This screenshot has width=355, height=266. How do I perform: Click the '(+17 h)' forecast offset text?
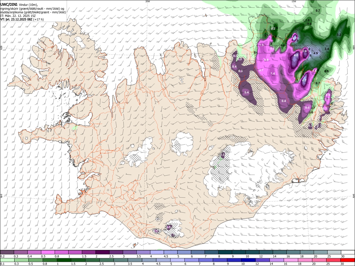pos(38,19)
